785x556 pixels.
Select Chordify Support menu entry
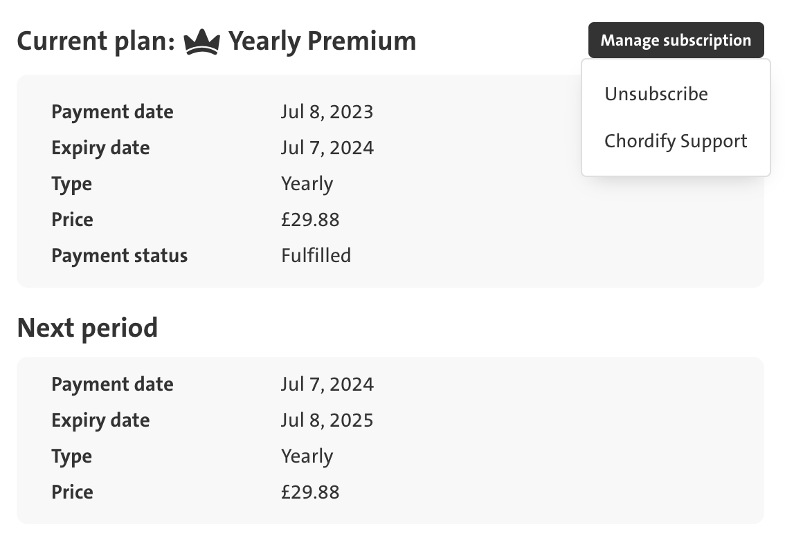pyautogui.click(x=676, y=142)
